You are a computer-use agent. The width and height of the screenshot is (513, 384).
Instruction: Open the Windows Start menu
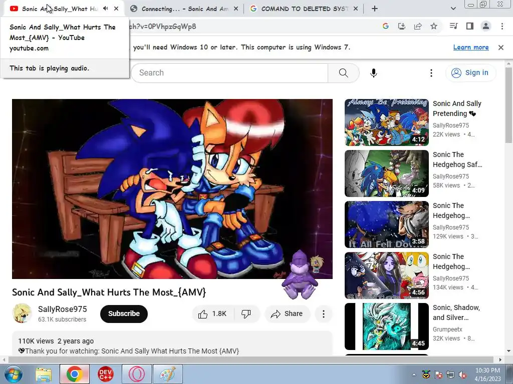click(x=13, y=374)
